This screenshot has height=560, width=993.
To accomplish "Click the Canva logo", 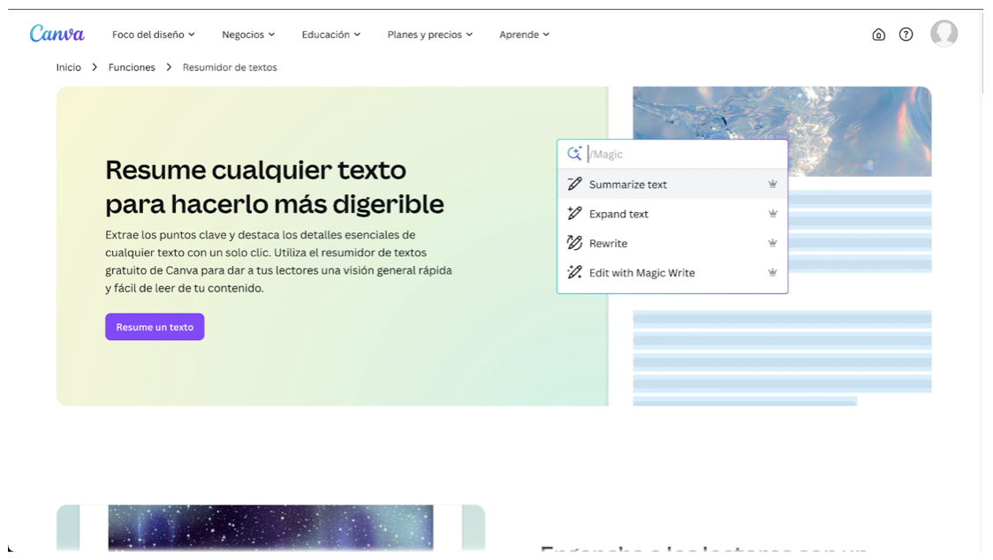I will (x=57, y=34).
